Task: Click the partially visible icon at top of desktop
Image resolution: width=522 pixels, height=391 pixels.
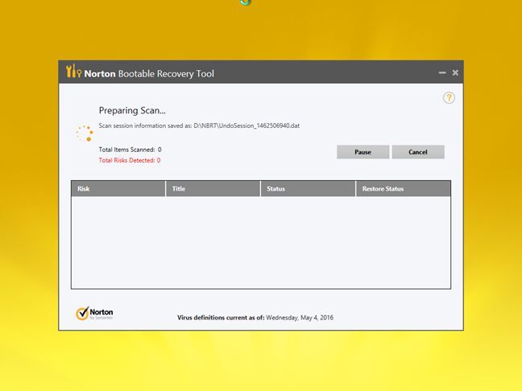Action: 246,2
